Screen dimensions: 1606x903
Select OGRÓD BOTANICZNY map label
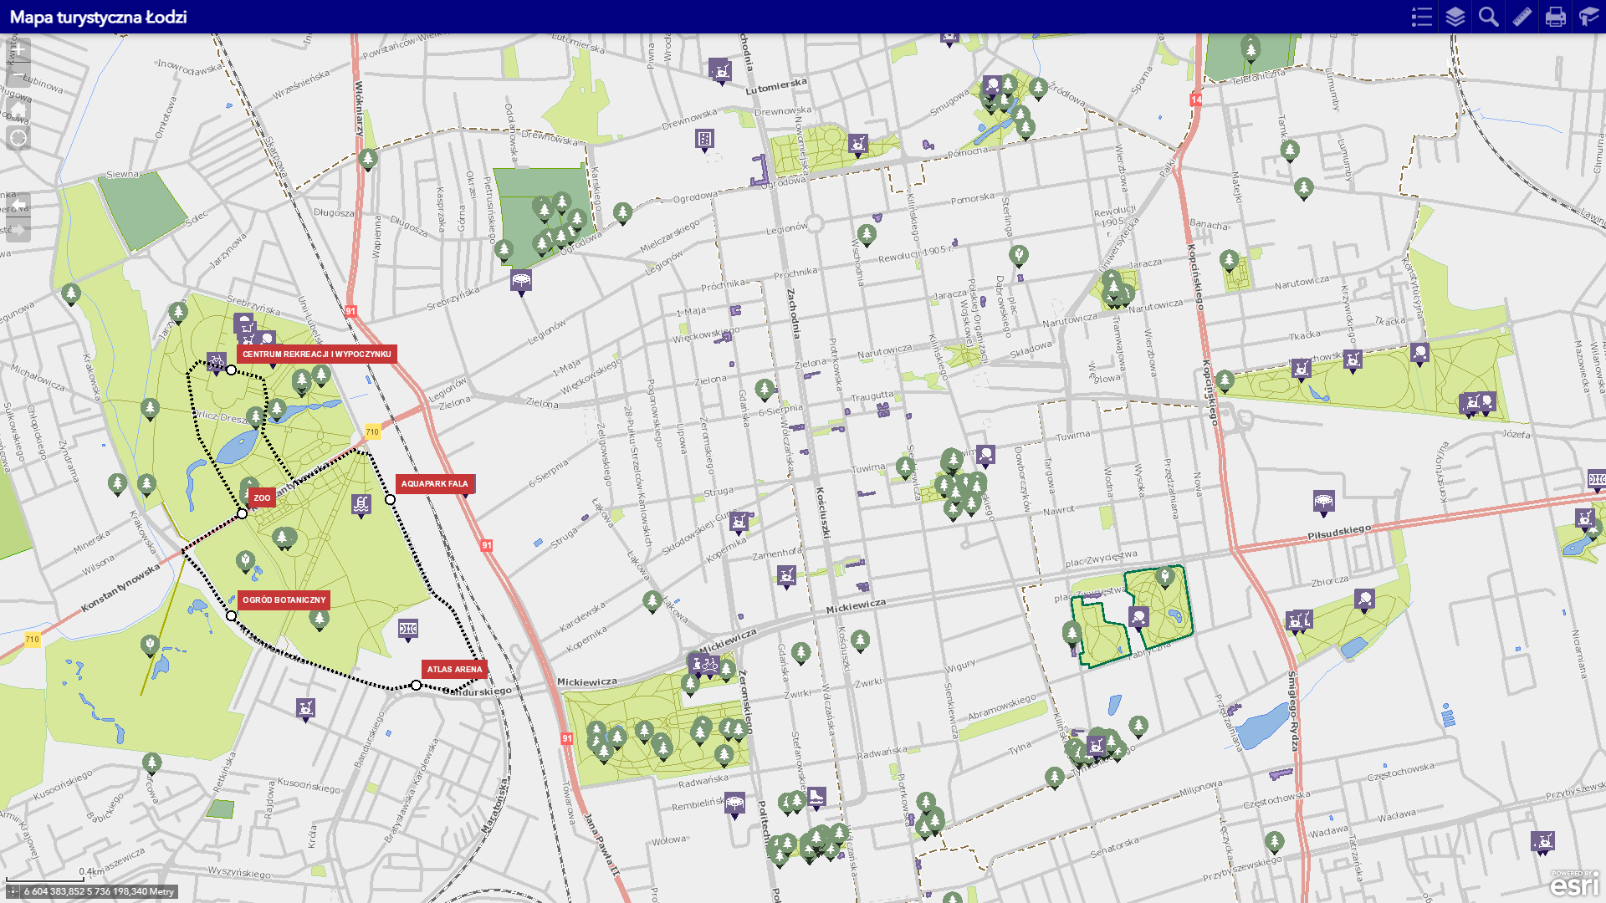tap(284, 599)
